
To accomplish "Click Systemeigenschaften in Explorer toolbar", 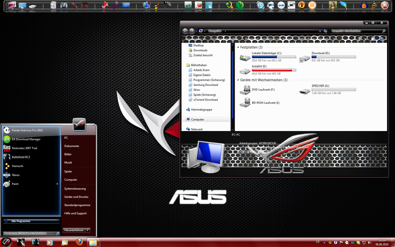I will click(225, 39).
